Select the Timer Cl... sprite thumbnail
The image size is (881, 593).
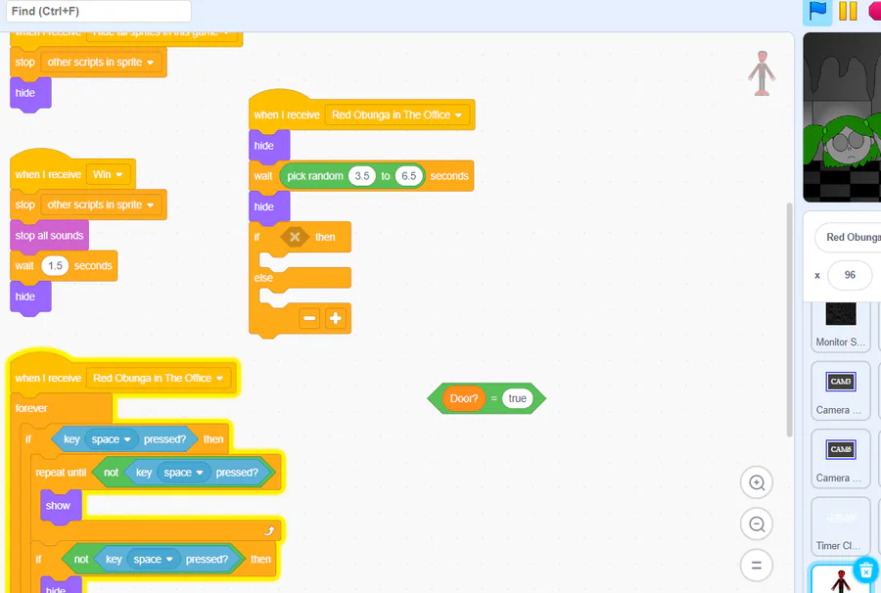pos(841,526)
